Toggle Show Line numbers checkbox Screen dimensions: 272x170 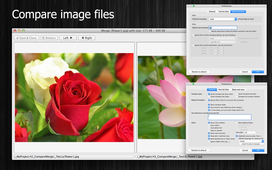pyautogui.click(x=209, y=122)
